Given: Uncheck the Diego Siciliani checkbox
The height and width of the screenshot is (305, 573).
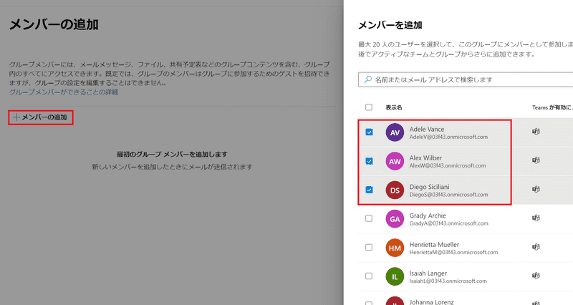Looking at the screenshot, I should pyautogui.click(x=369, y=190).
